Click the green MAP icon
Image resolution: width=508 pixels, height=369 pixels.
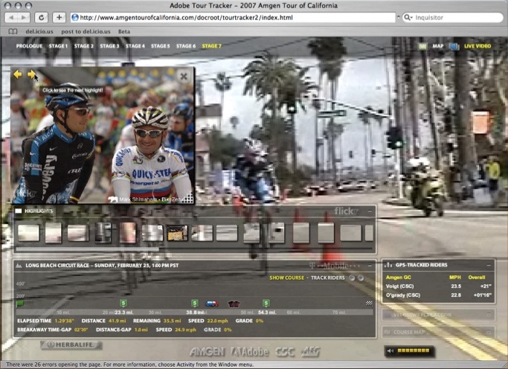tap(422, 46)
